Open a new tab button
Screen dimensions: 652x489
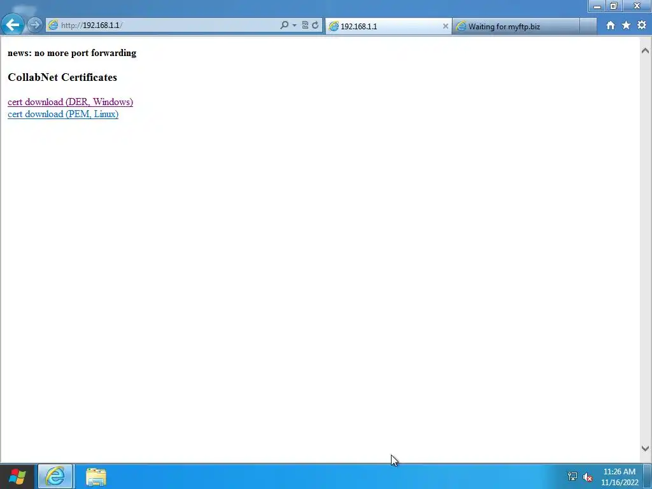pyautogui.click(x=588, y=26)
